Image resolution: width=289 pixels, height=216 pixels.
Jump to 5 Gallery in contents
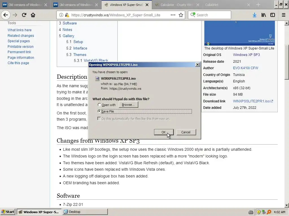click(67, 36)
